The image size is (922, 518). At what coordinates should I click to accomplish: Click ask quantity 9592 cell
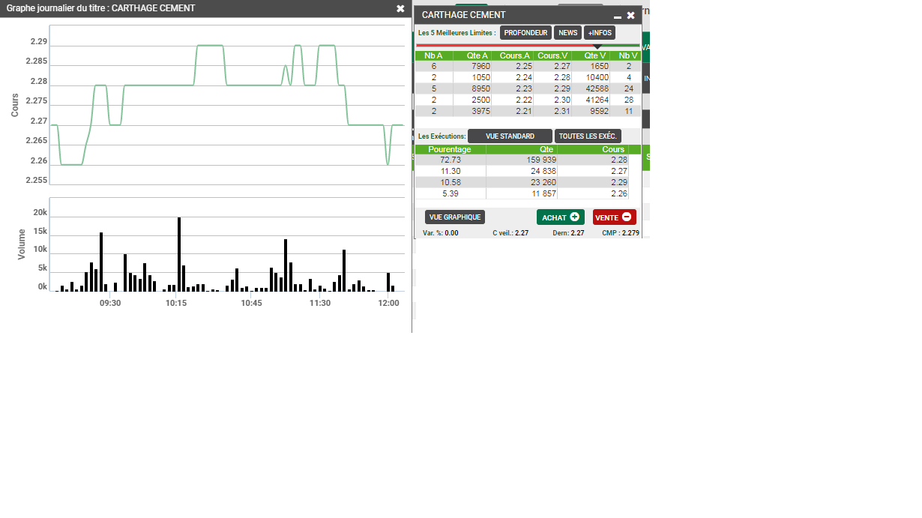[x=591, y=111]
